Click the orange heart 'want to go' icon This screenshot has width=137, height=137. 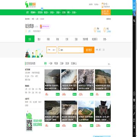pyautogui.click(x=95, y=30)
